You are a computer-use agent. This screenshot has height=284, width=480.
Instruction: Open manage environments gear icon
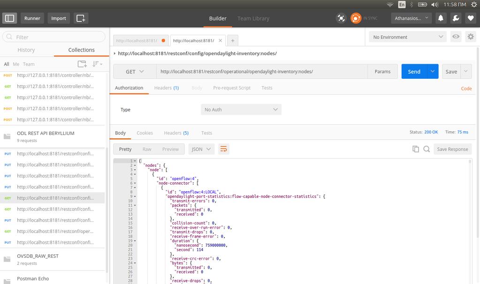[471, 37]
